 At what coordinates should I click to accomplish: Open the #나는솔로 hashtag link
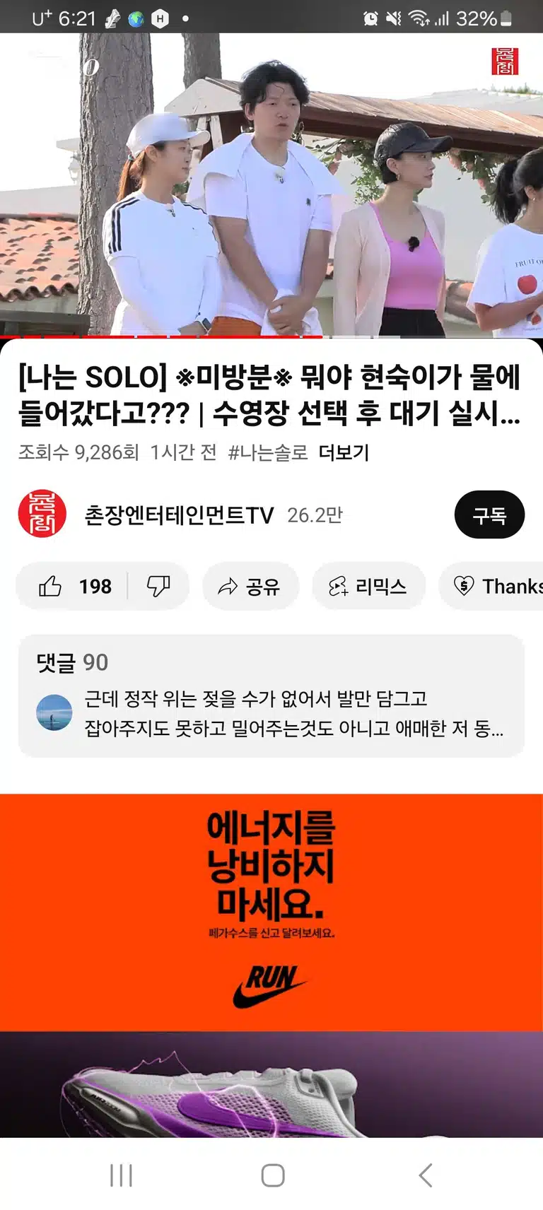(x=268, y=452)
